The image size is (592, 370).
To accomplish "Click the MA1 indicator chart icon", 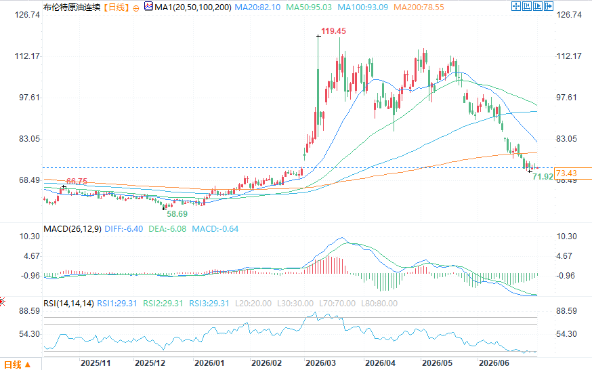I will 149,6.
